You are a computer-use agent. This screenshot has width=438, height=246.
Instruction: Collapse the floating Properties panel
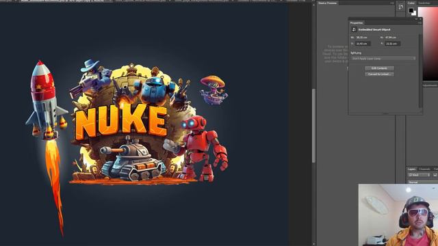(x=416, y=19)
